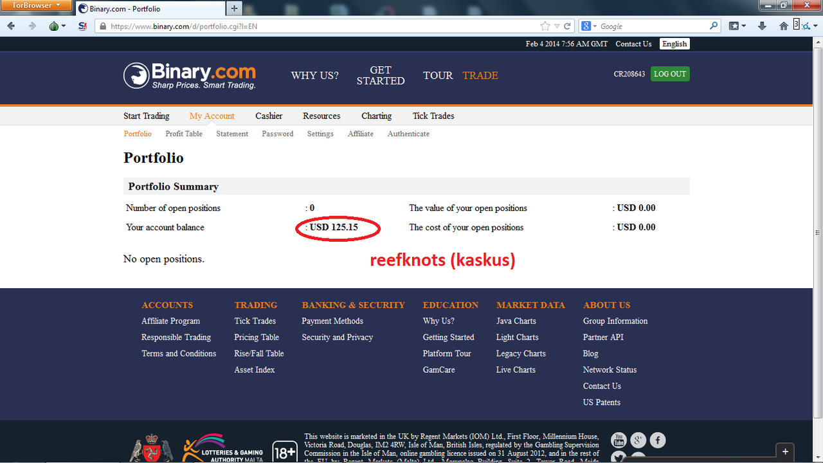Image resolution: width=823 pixels, height=463 pixels.
Task: Open the Tick Trades menu item
Action: pyautogui.click(x=433, y=116)
